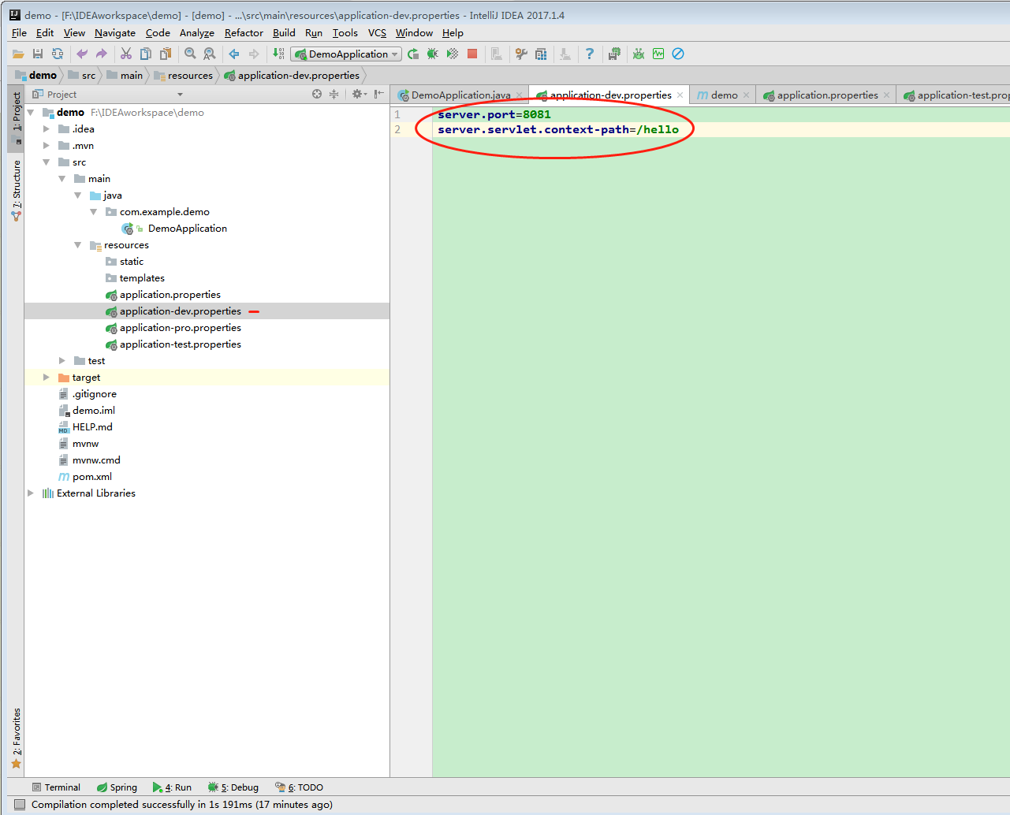
Task: Open the Spring tool window
Action: pyautogui.click(x=117, y=787)
